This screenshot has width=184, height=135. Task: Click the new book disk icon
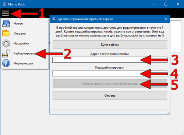(x=6, y=23)
